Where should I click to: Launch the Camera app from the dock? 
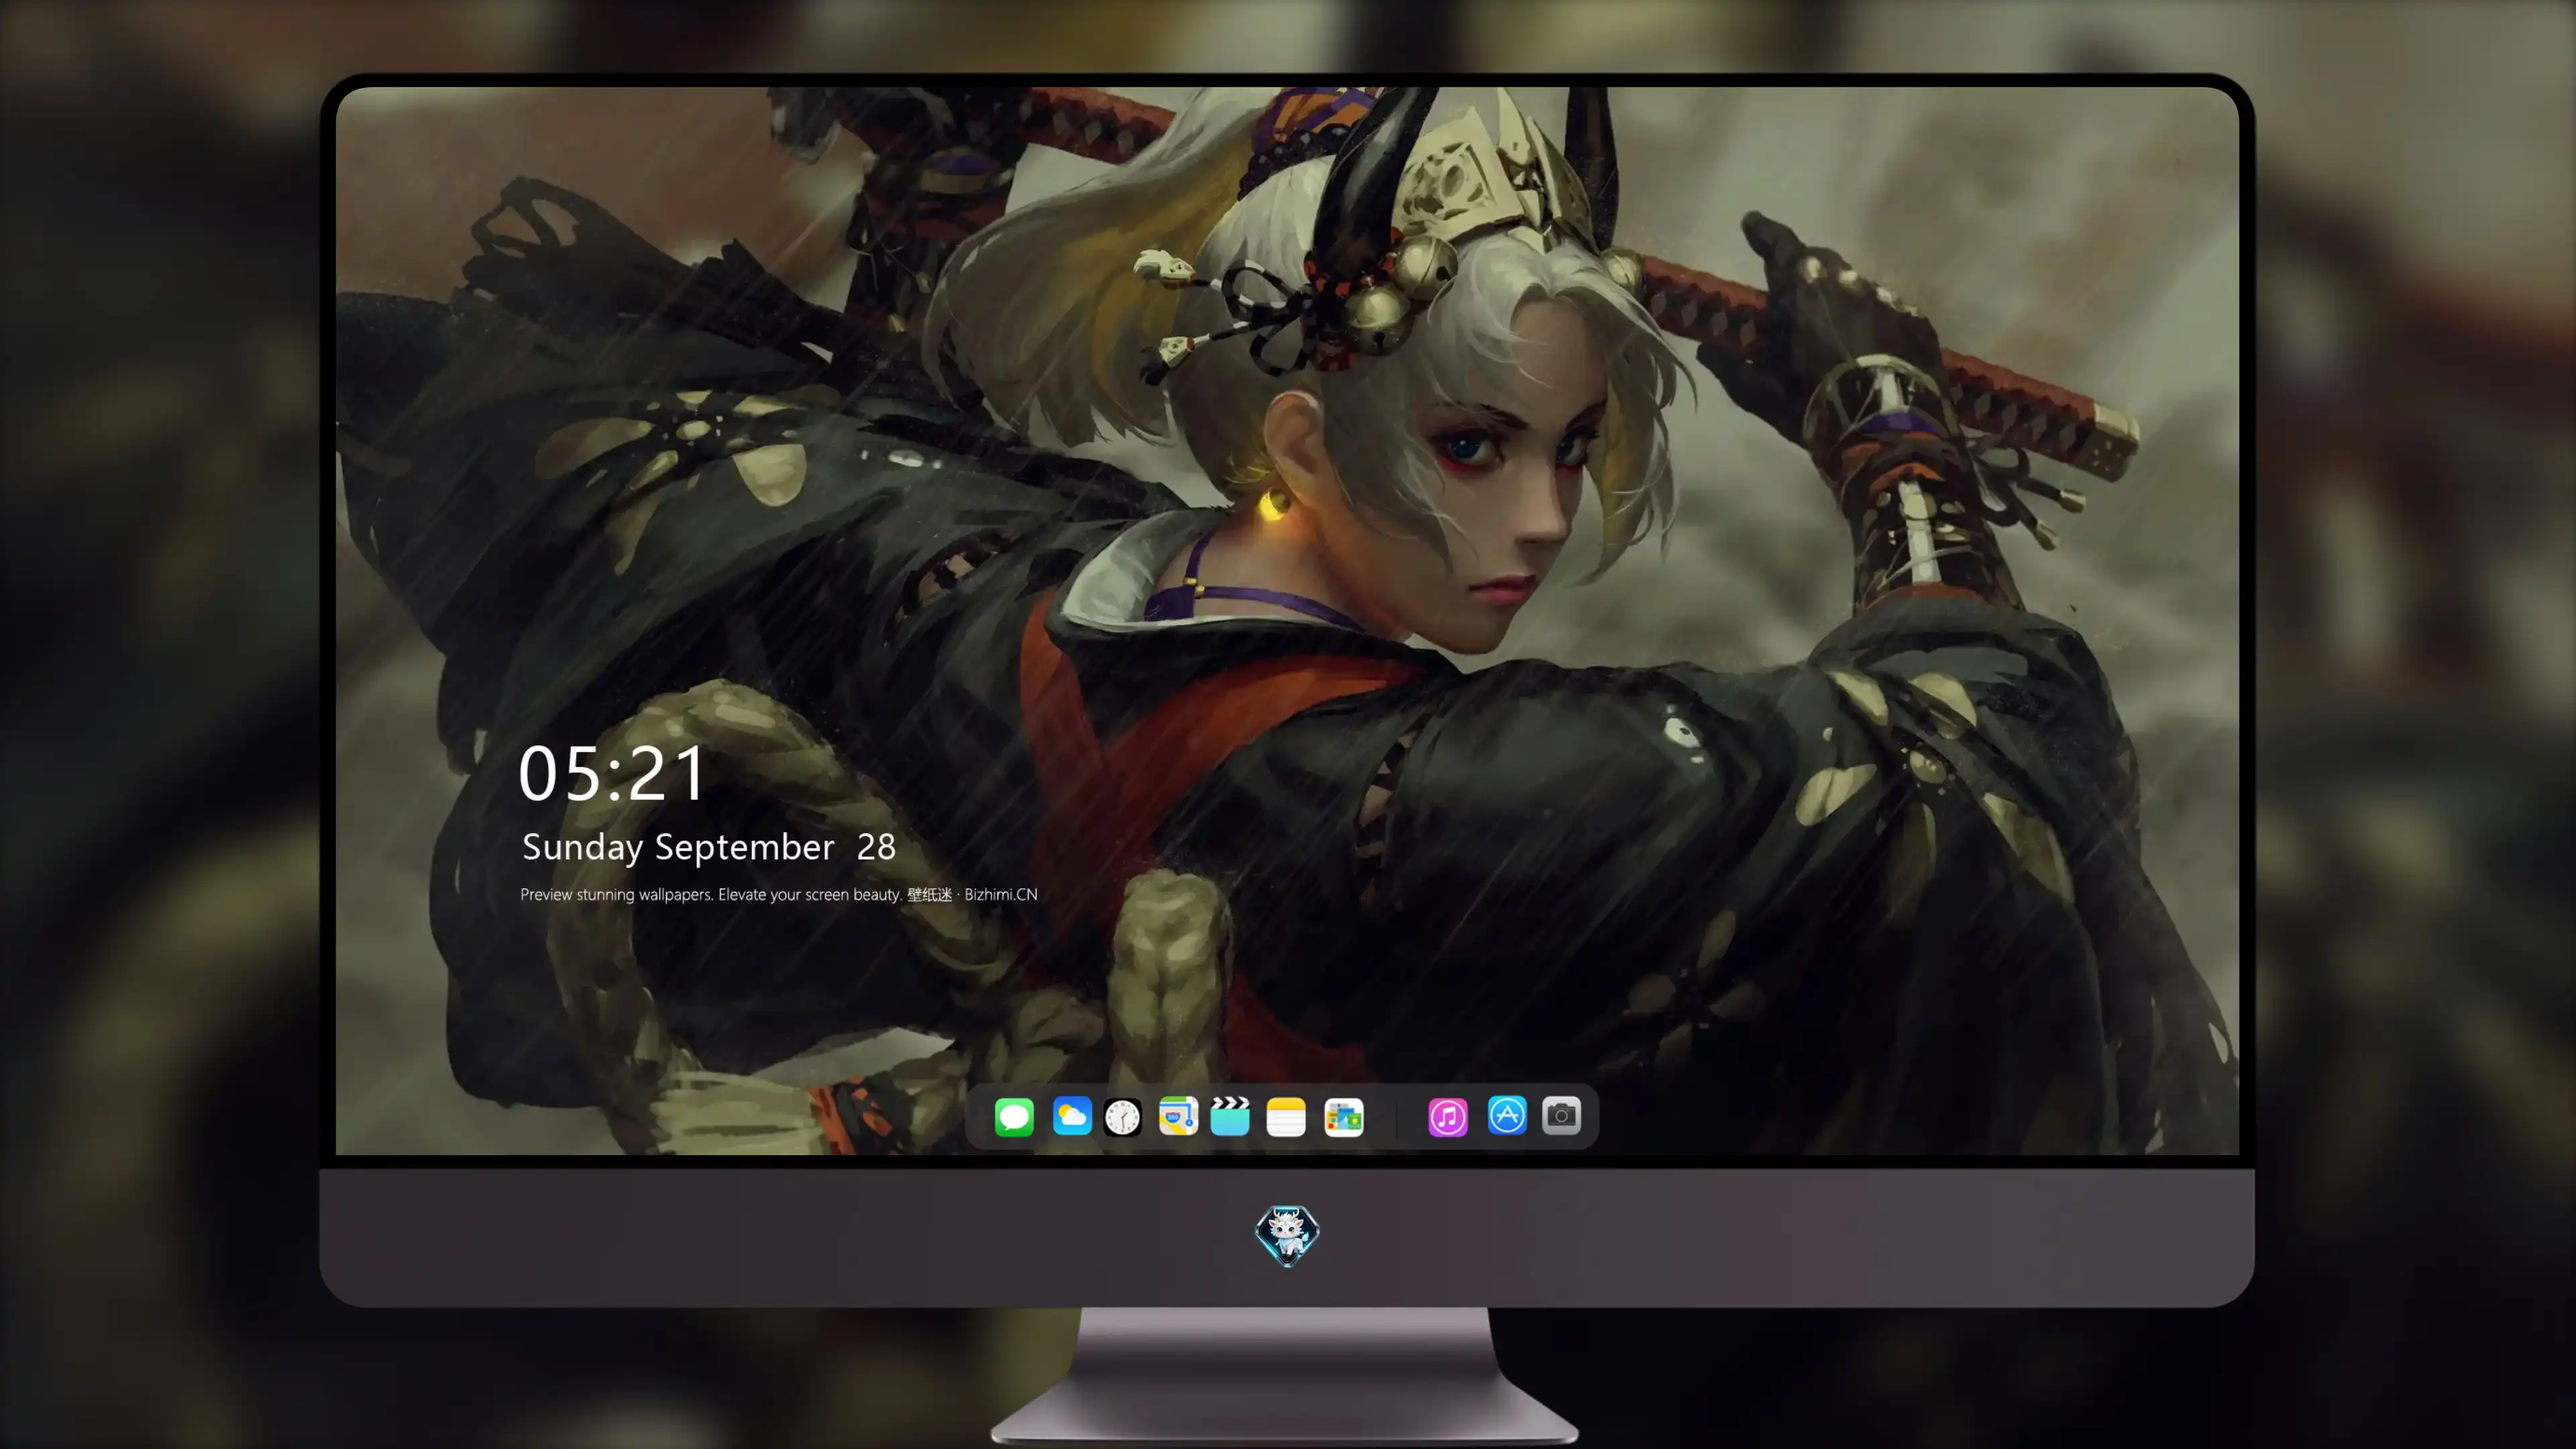(1561, 1116)
